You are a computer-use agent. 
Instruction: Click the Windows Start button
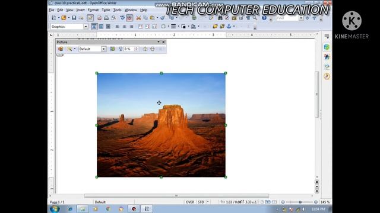(x=55, y=209)
